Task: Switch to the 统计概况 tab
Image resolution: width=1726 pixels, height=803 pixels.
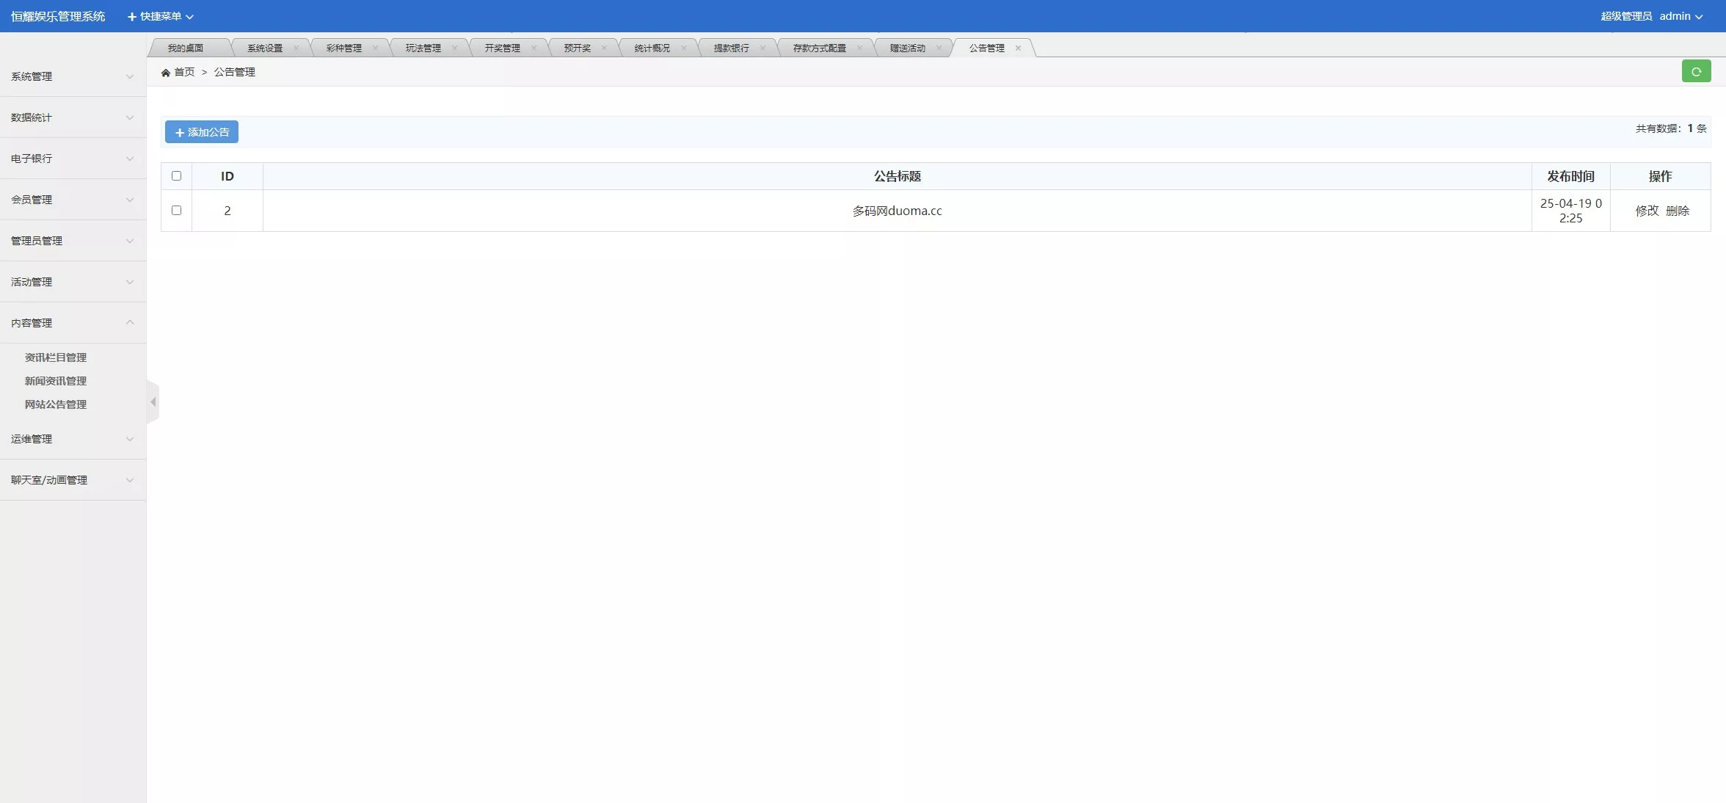Action: click(x=652, y=47)
